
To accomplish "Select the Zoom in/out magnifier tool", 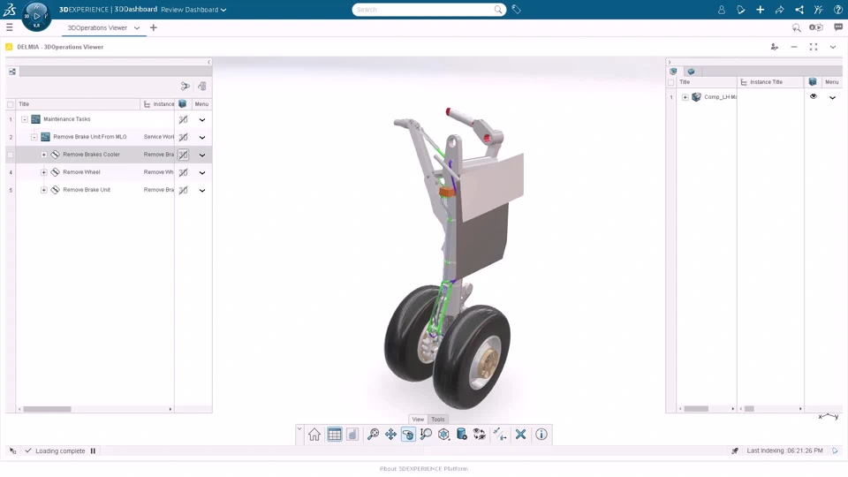I will [x=426, y=435].
